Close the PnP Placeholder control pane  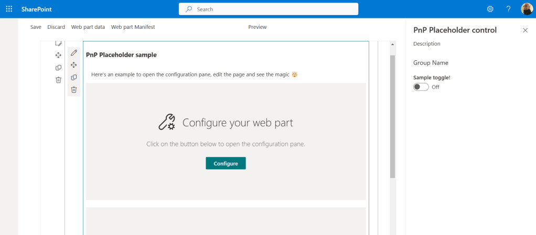tap(525, 30)
